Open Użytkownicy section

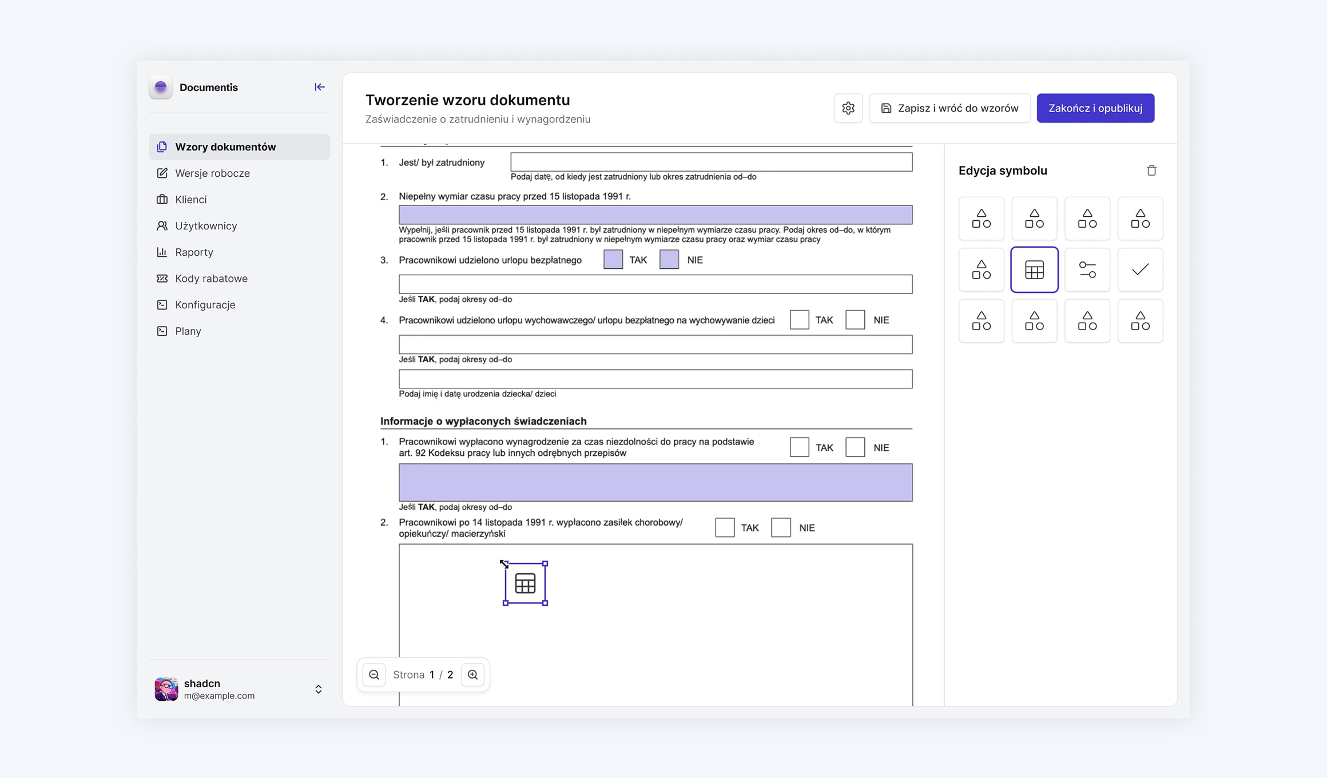point(240,226)
